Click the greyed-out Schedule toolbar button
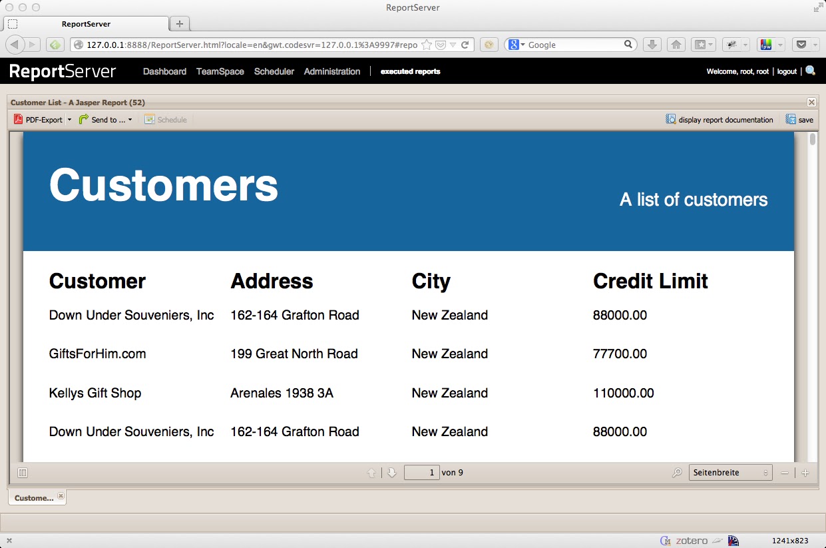This screenshot has width=826, height=548. [x=166, y=120]
